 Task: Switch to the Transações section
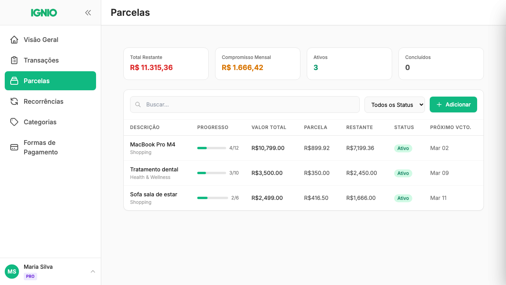pyautogui.click(x=41, y=60)
